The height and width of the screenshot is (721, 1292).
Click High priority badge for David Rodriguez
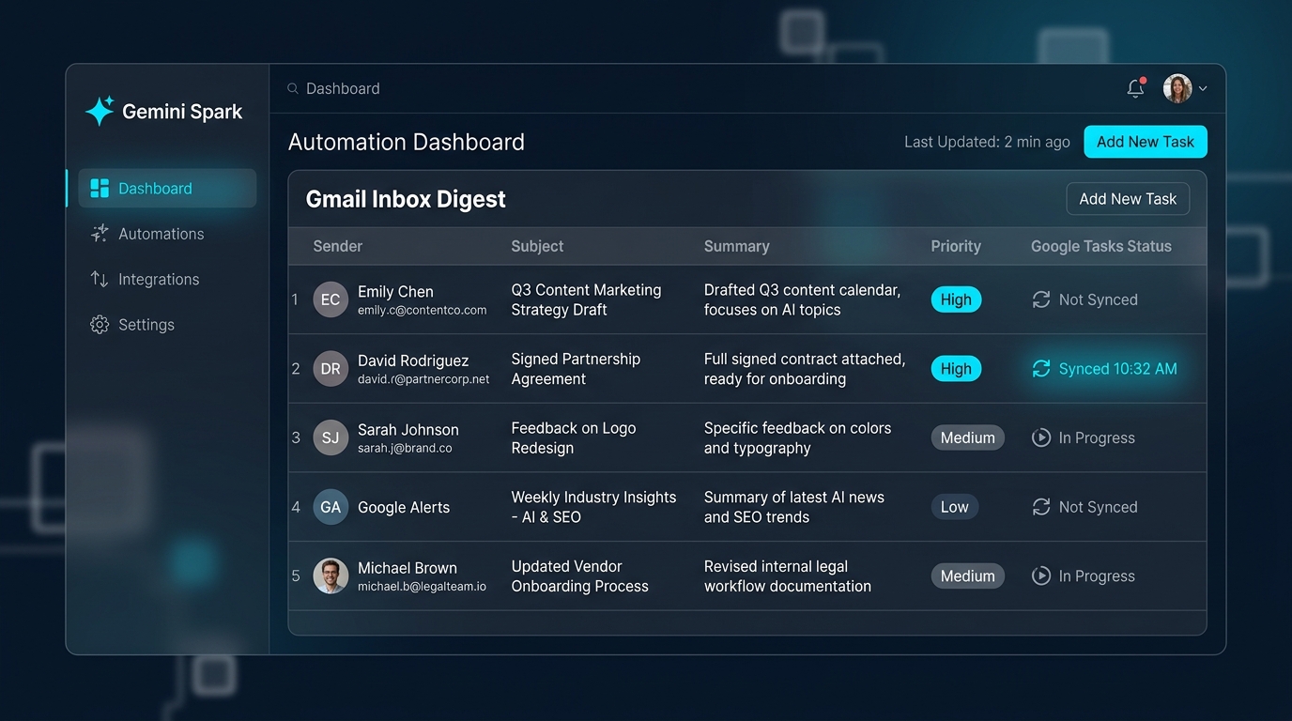(x=956, y=369)
